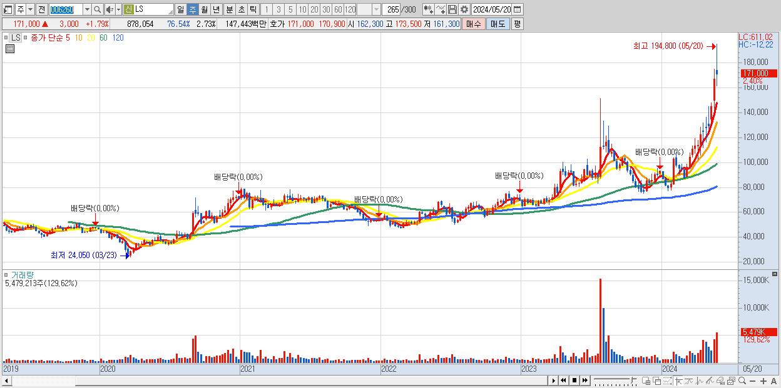
Task: Click the 최고 194,800 (05/20) annotation
Action: click(670, 46)
